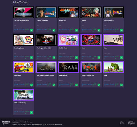Open the Turok 2 cover image
The image size is (137, 127).
pyautogui.click(x=91, y=67)
